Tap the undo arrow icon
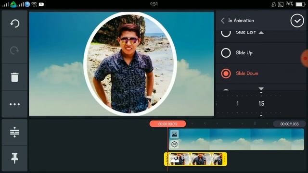This screenshot has width=308, height=173. pos(14,24)
